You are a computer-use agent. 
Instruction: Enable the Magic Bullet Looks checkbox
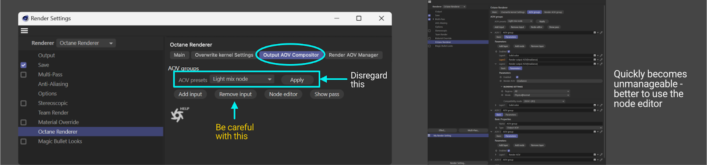(23, 141)
